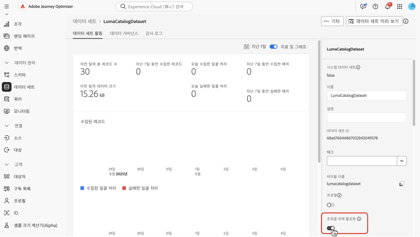Collapse the 고객 section
This screenshot has height=237, width=420.
coord(7,164)
